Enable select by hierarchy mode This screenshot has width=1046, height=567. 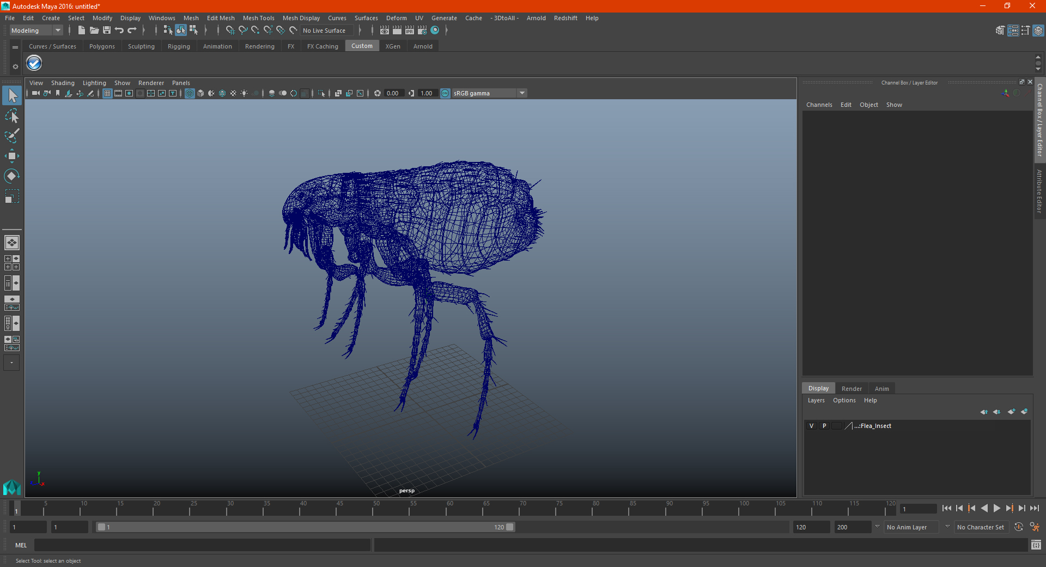pyautogui.click(x=168, y=31)
